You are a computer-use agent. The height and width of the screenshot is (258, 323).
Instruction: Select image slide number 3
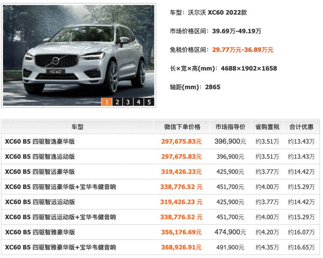pyautogui.click(x=128, y=102)
